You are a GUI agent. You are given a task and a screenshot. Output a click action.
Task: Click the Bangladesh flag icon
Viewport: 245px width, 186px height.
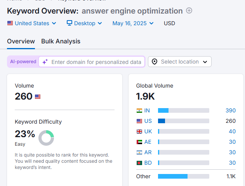(x=139, y=163)
